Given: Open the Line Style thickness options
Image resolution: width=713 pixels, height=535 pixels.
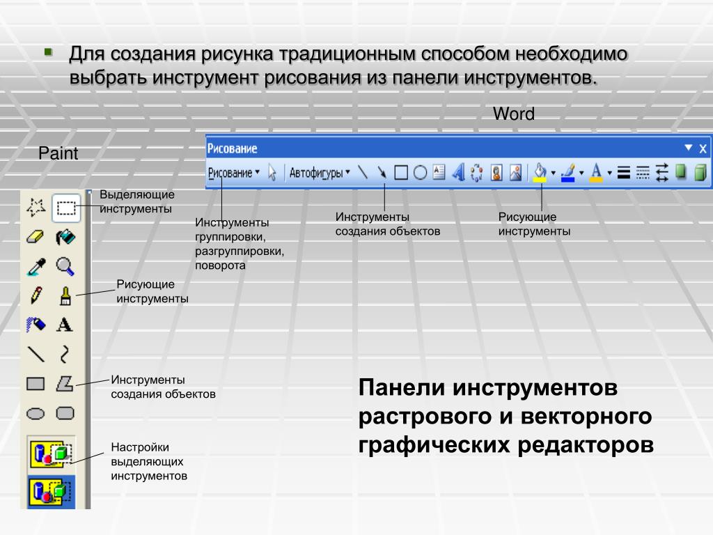Looking at the screenshot, I should coord(624,173).
